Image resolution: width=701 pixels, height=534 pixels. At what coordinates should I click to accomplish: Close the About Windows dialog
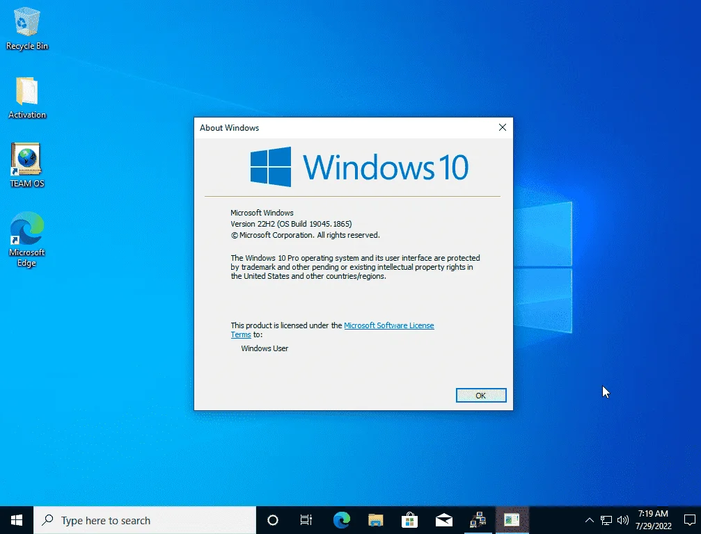coord(503,128)
